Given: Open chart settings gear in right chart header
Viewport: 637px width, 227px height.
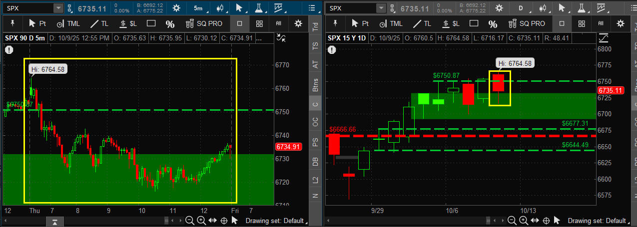Looking at the screenshot, I should pos(498,8).
